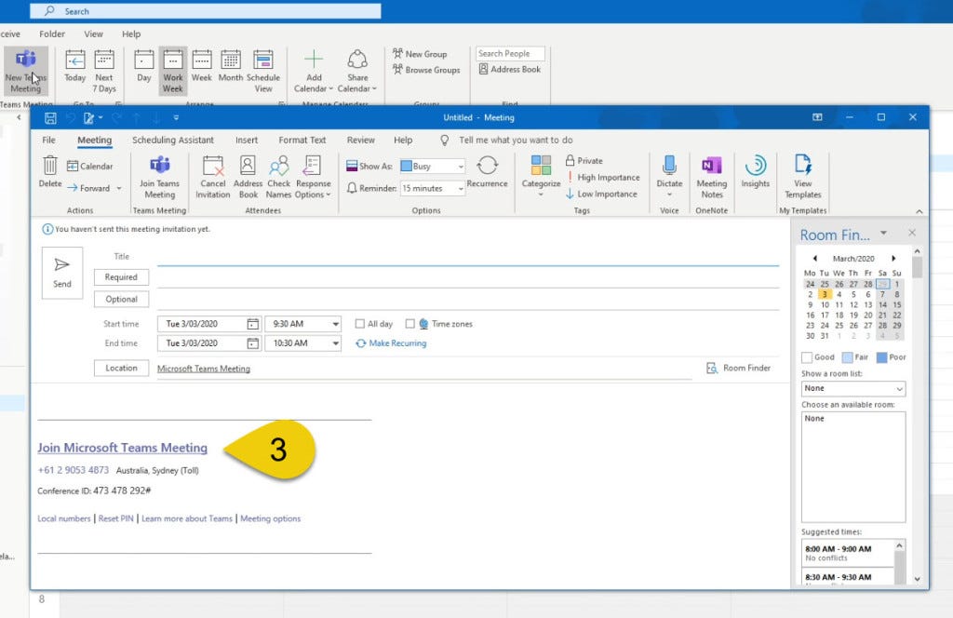Delete the meeting

[50, 170]
